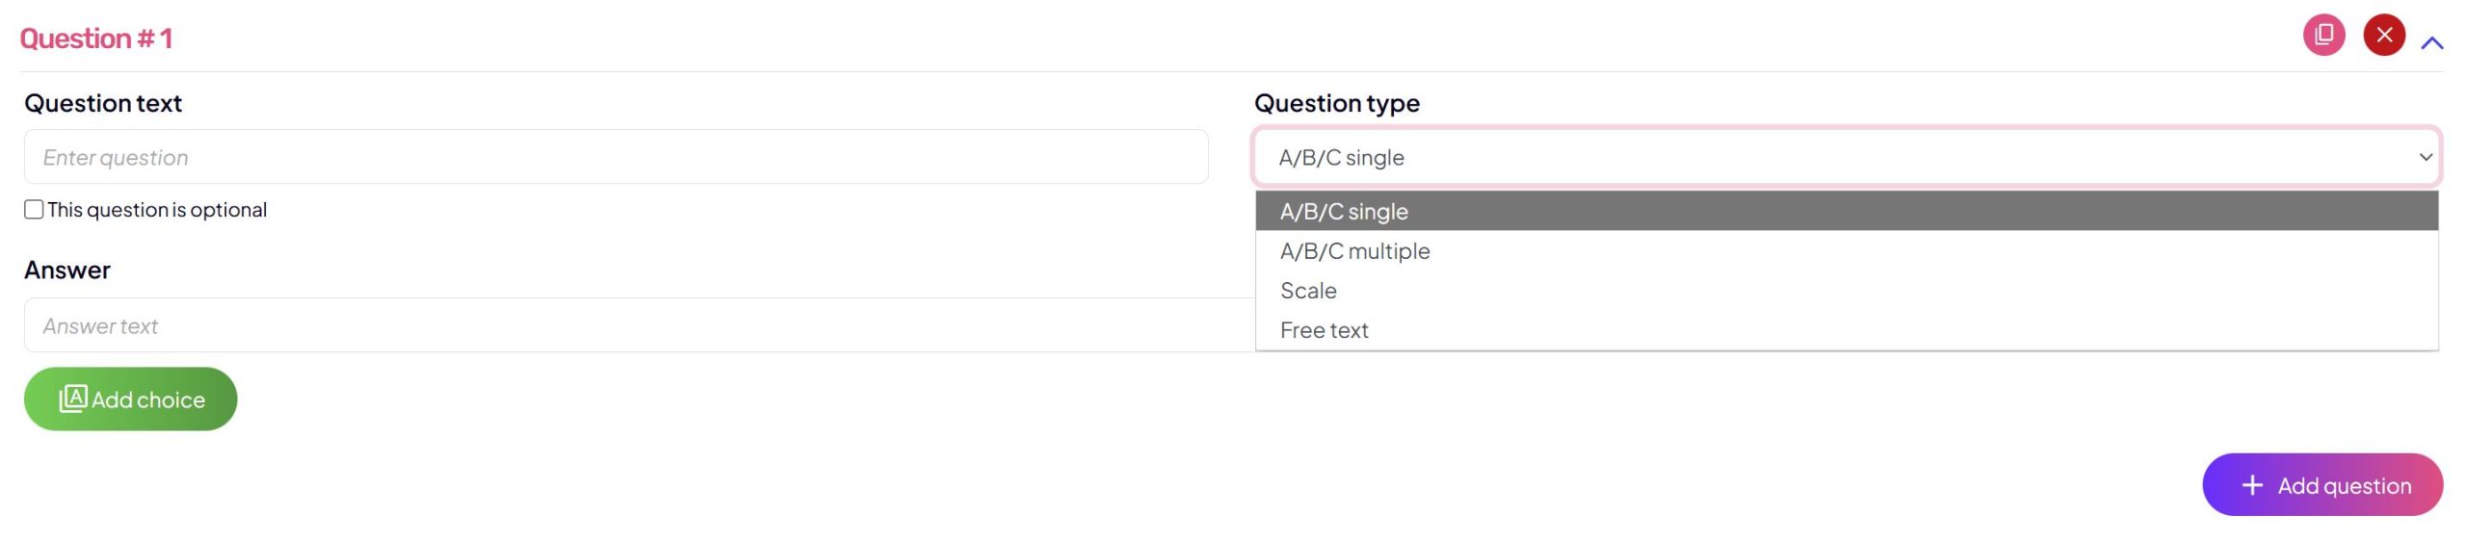Click the plus icon on Add question
Image resolution: width=2466 pixels, height=540 pixels.
pyautogui.click(x=2252, y=485)
